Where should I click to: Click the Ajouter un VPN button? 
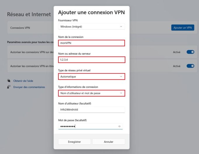point(183,28)
